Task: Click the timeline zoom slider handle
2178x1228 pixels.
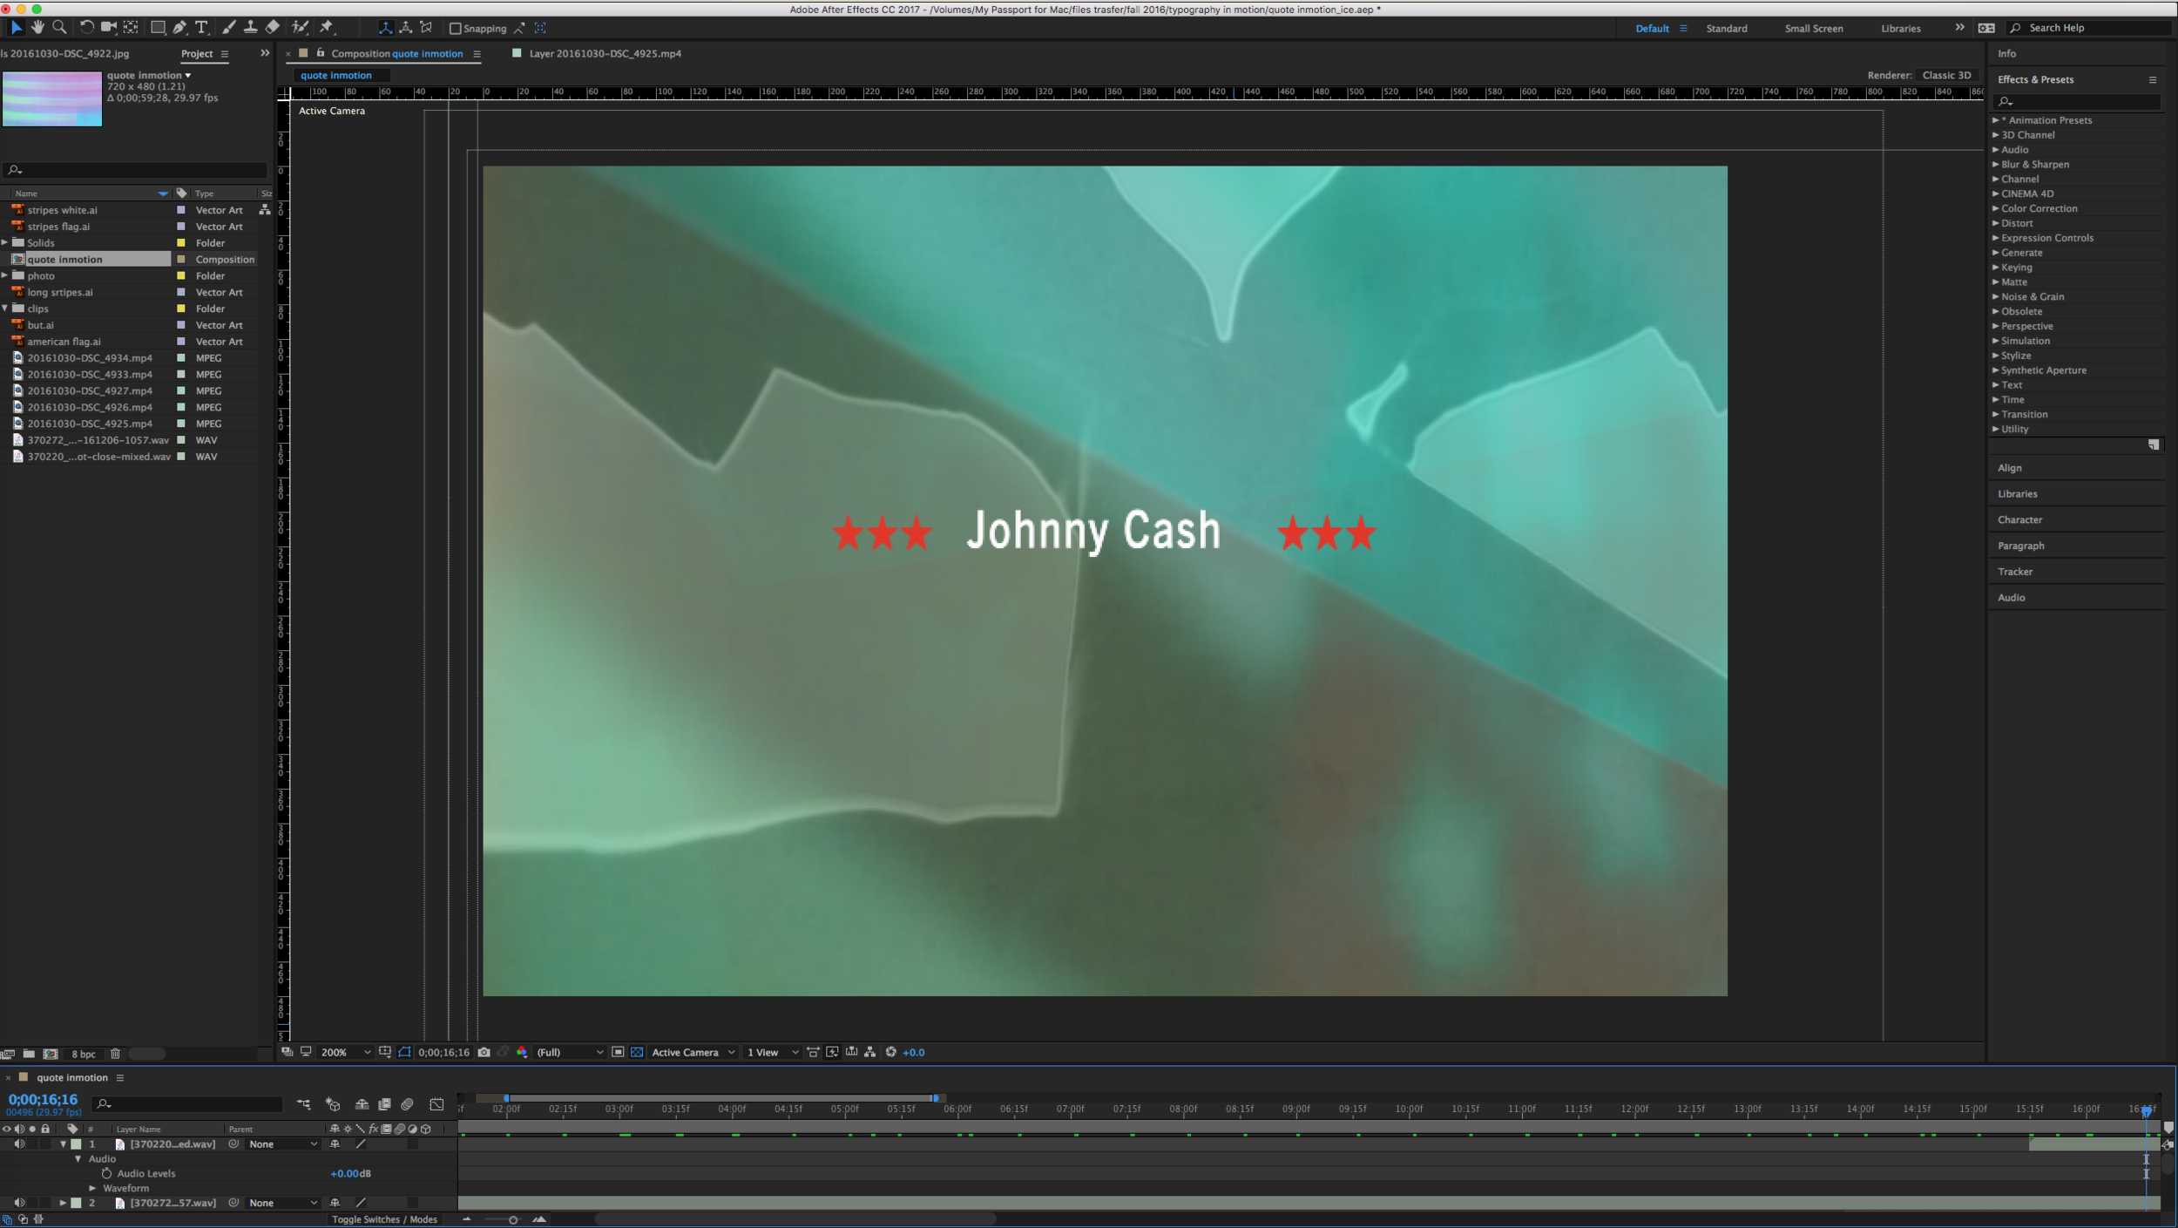Action: click(x=513, y=1219)
